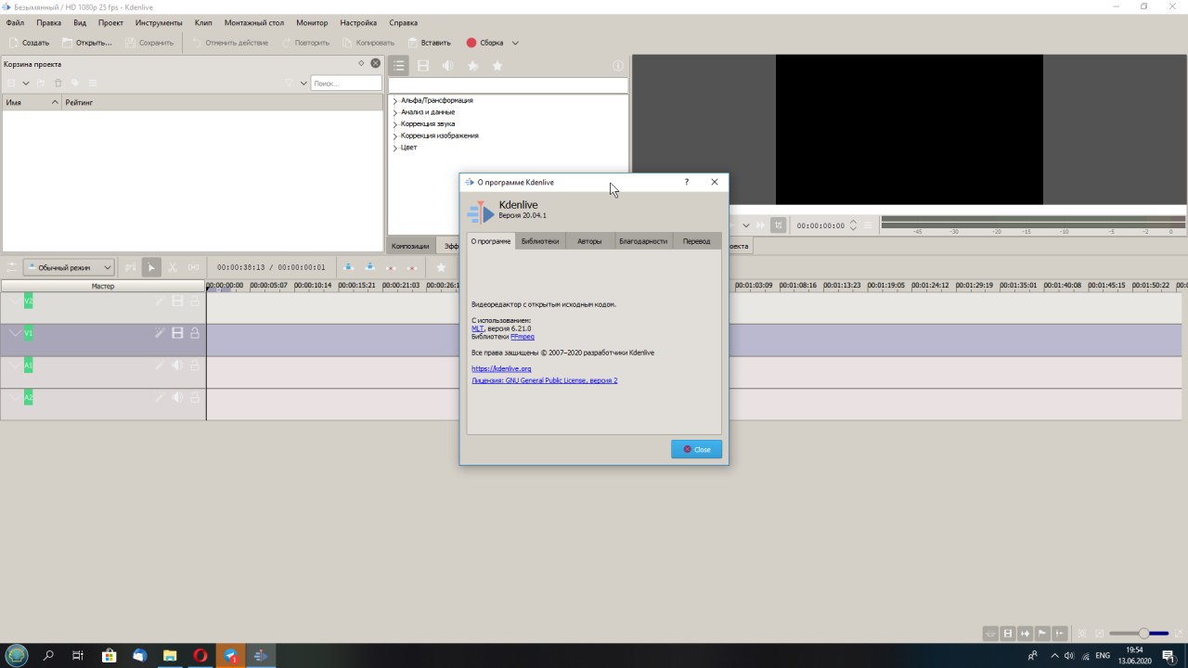Screen dimensions: 1188x668
Task: Open favorite effects star on timeline toolbar
Action: coord(441,267)
